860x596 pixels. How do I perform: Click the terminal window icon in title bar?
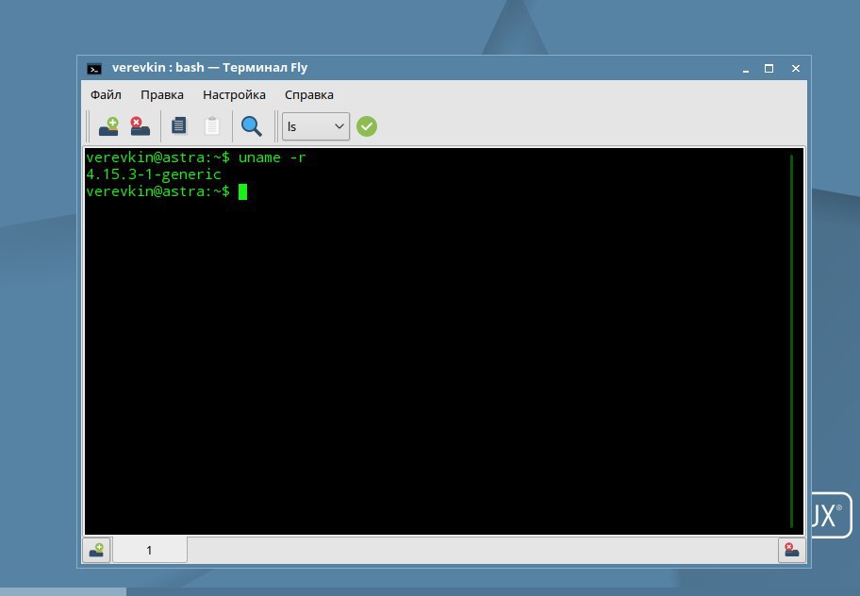[94, 69]
